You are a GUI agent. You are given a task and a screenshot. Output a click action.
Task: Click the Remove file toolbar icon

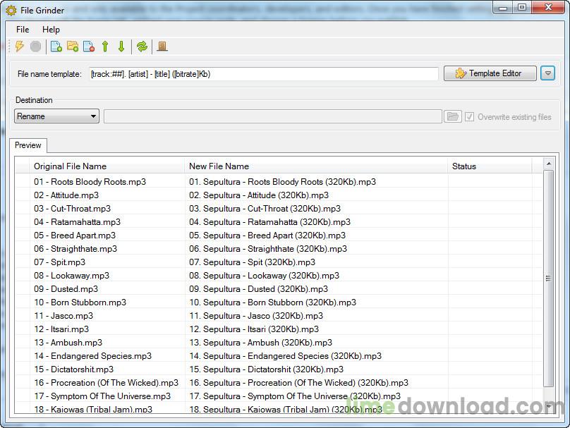click(89, 46)
